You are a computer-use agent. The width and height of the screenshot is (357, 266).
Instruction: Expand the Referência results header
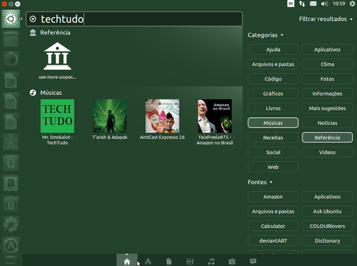coord(50,32)
